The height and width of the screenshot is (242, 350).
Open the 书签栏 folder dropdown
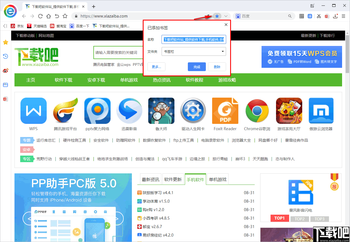point(194,51)
